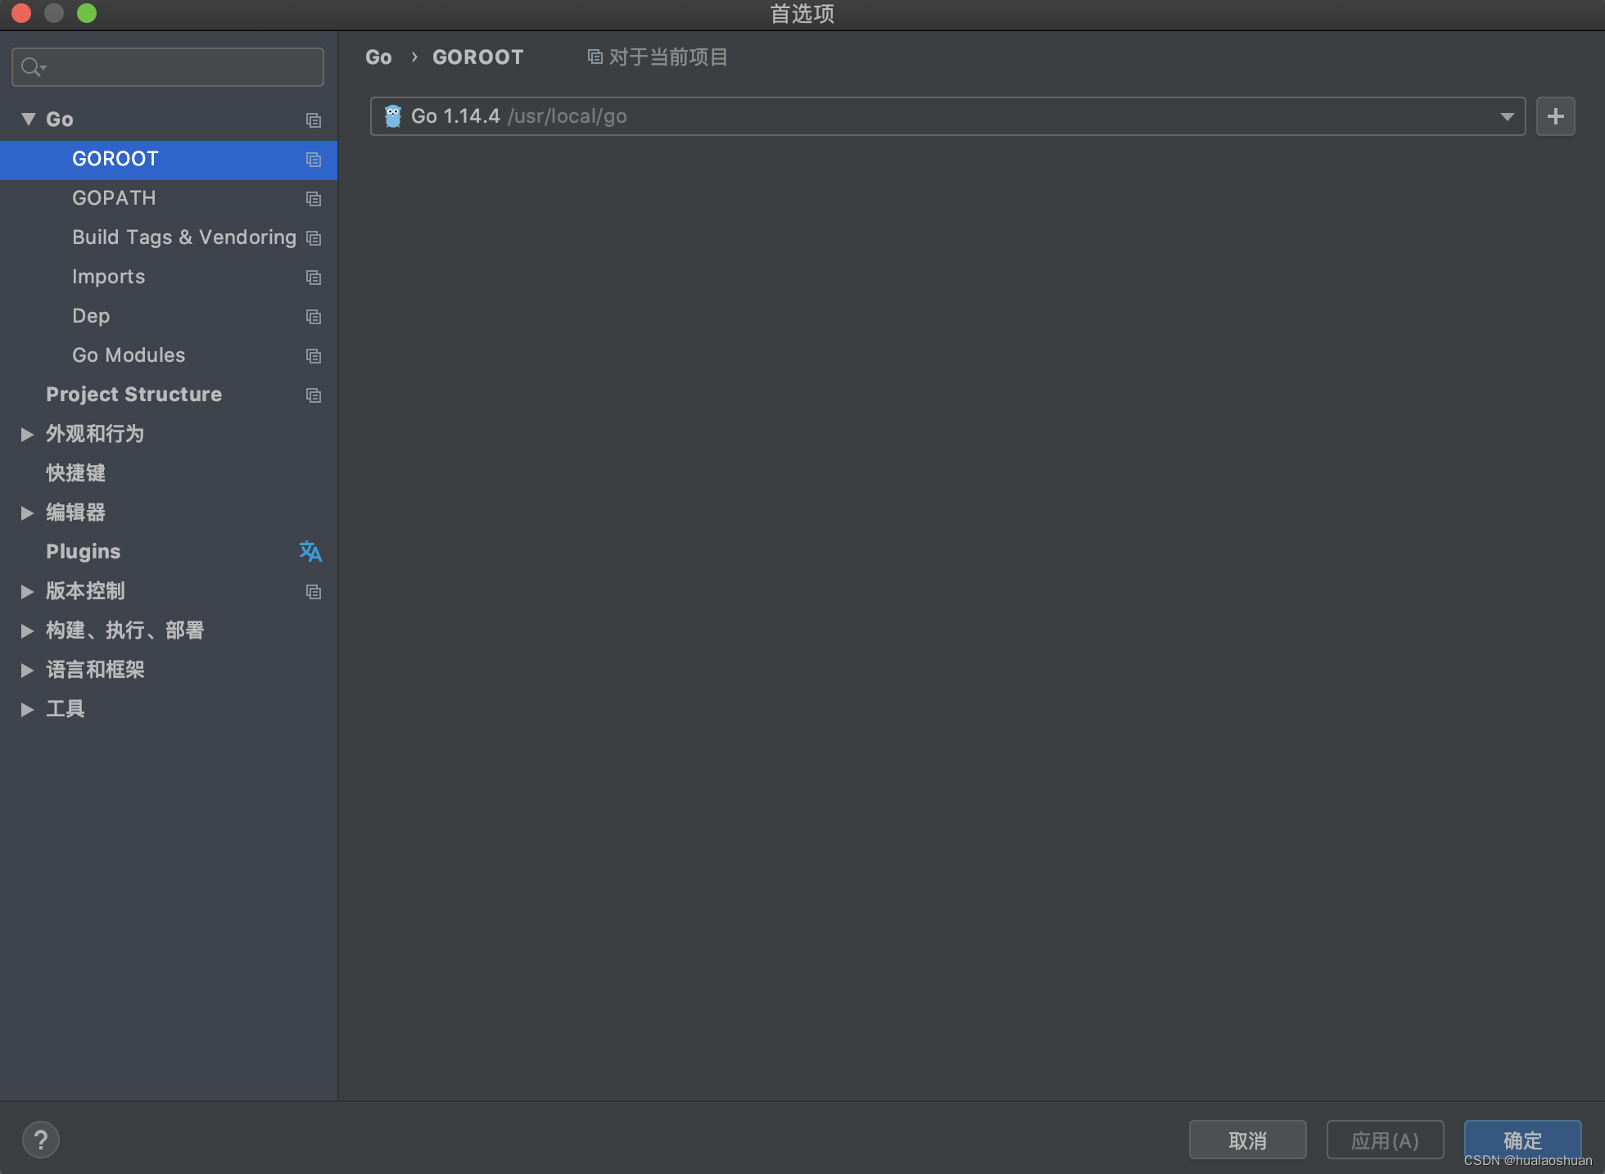1605x1174 pixels.
Task: Expand the 编辑器 section
Action: (27, 512)
